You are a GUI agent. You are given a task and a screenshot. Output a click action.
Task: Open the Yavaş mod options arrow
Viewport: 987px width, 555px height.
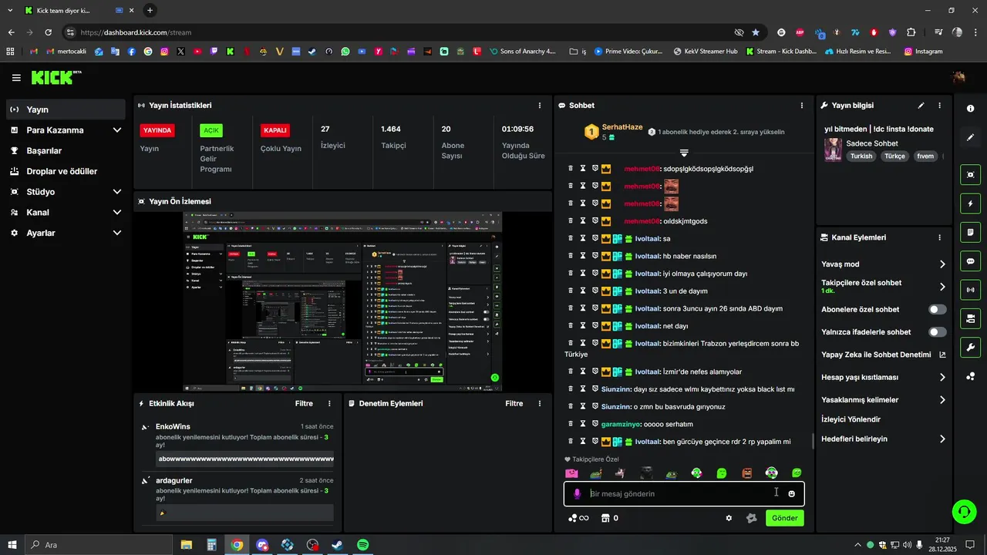[942, 264]
